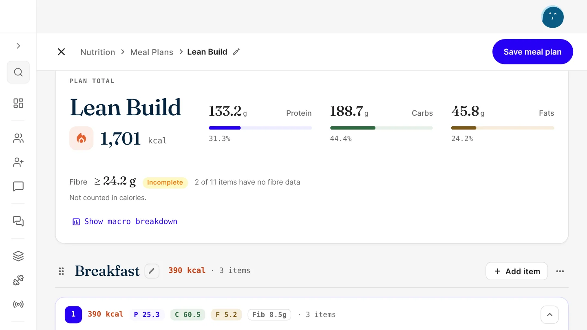The height and width of the screenshot is (330, 587).
Task: Click the Incomplete fibre badge
Action: 165,183
